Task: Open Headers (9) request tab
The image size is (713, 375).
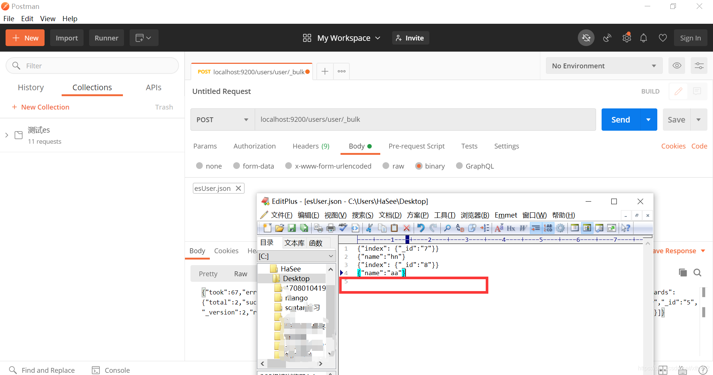Action: tap(311, 146)
